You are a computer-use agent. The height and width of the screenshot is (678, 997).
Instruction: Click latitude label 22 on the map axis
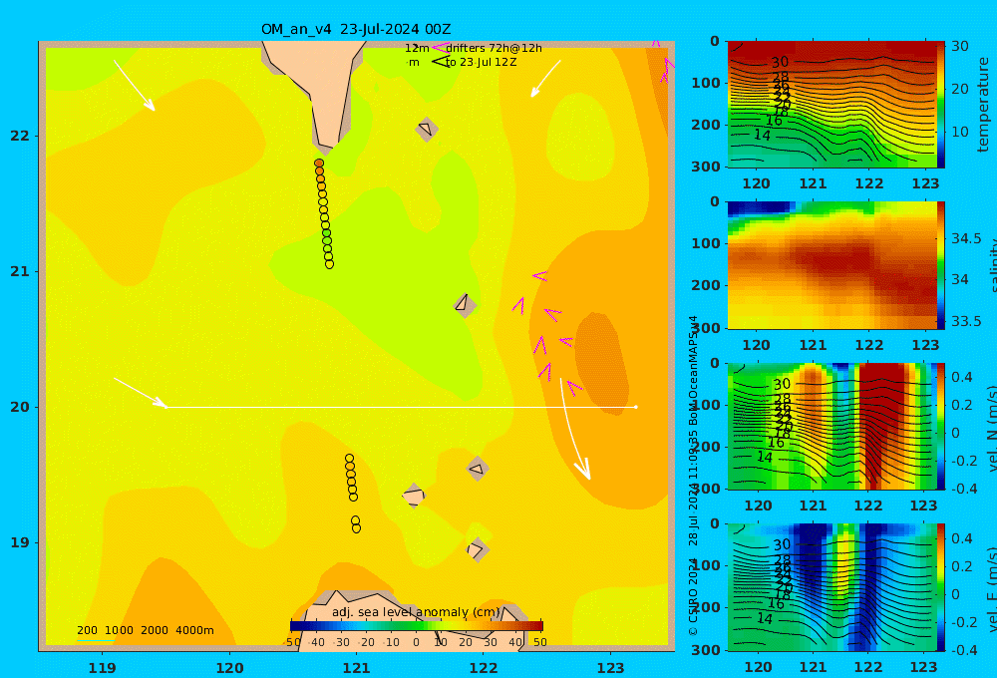[x=20, y=136]
